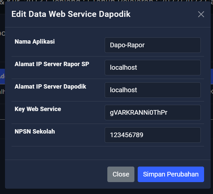Edit the NPSN Sekolah input field

coord(153,135)
